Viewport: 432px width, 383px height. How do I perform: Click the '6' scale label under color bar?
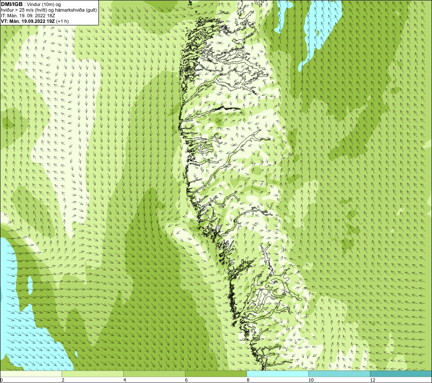coord(187,380)
